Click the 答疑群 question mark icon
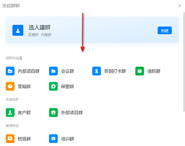 click(10, 86)
